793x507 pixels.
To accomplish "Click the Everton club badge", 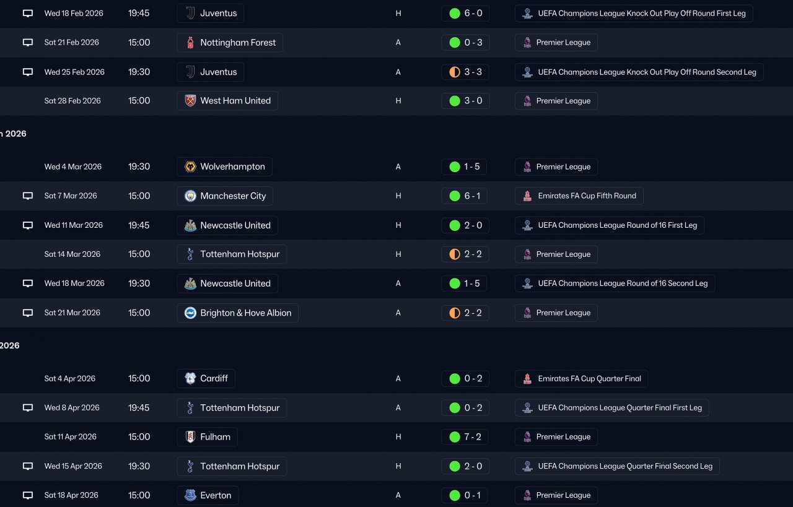I will pyautogui.click(x=190, y=495).
